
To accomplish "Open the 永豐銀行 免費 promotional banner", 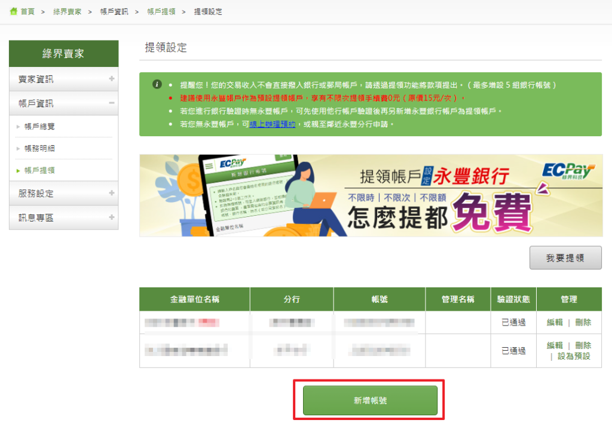I will point(371,195).
